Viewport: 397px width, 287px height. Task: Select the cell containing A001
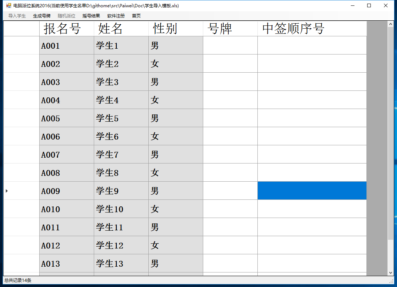click(67, 45)
